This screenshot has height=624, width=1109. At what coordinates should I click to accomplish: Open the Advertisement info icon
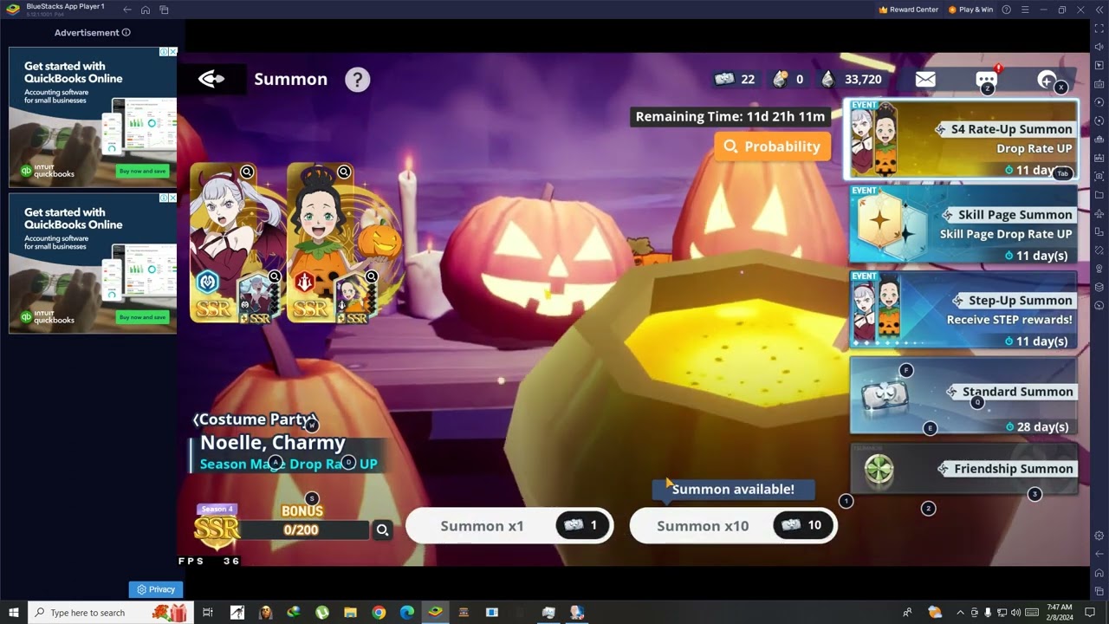click(126, 33)
